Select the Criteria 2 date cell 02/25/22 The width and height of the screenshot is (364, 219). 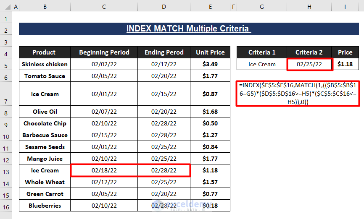309,64
